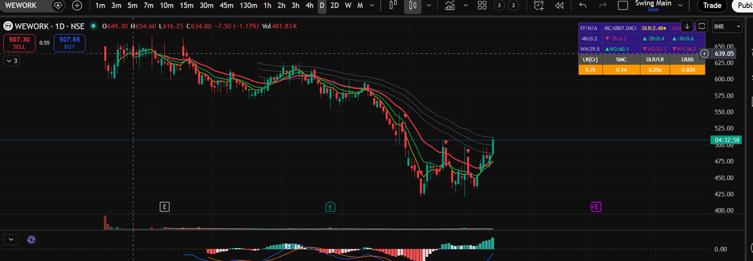
Task: Switch to the 1m timeframe
Action: pos(100,6)
